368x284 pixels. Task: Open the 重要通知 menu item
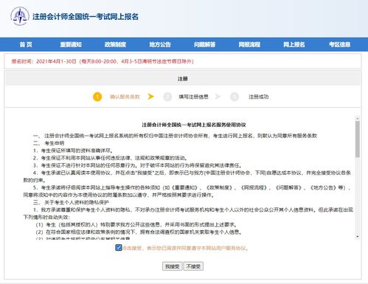(x=71, y=44)
